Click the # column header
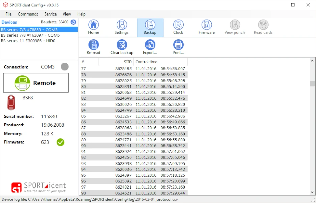Image resolution: width=316 pixels, height=203 pixels. [90, 62]
